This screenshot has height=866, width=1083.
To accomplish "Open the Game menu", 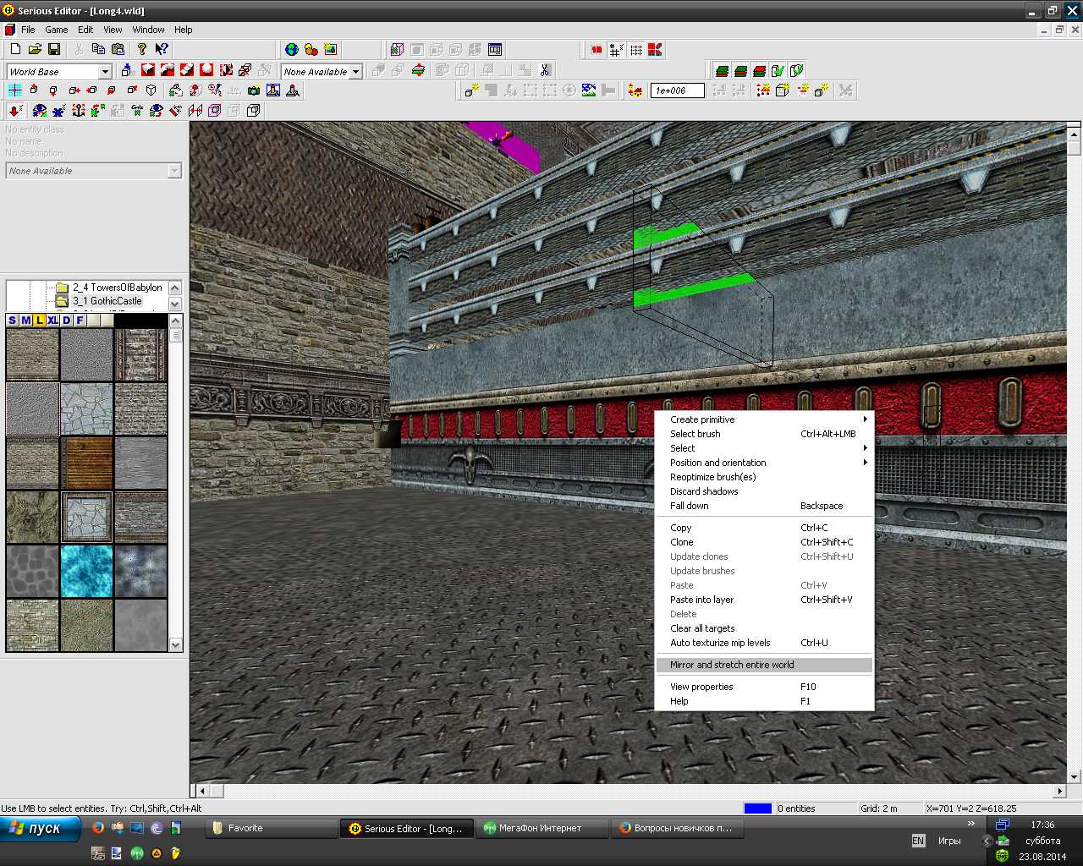I will pyautogui.click(x=57, y=30).
